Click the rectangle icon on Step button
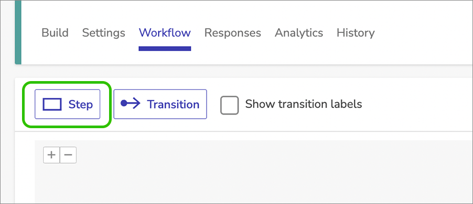Image resolution: width=473 pixels, height=204 pixels. [52, 105]
